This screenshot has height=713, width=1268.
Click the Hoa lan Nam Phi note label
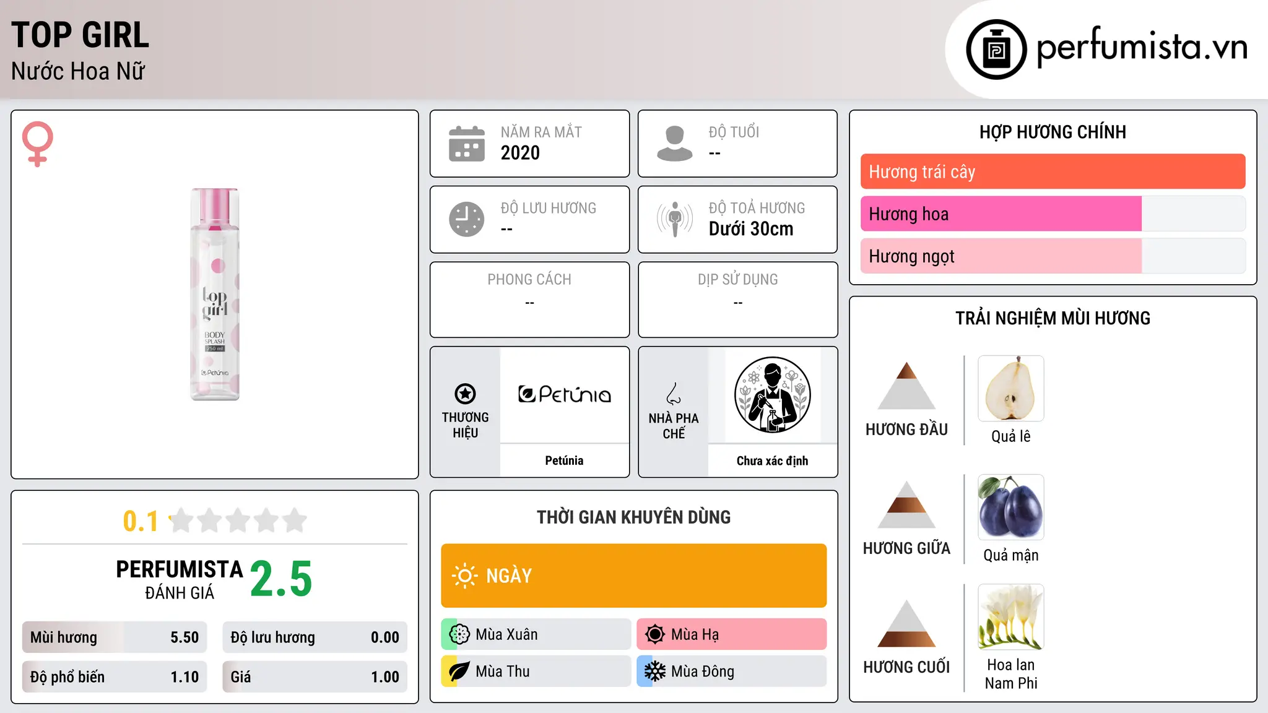(1011, 674)
